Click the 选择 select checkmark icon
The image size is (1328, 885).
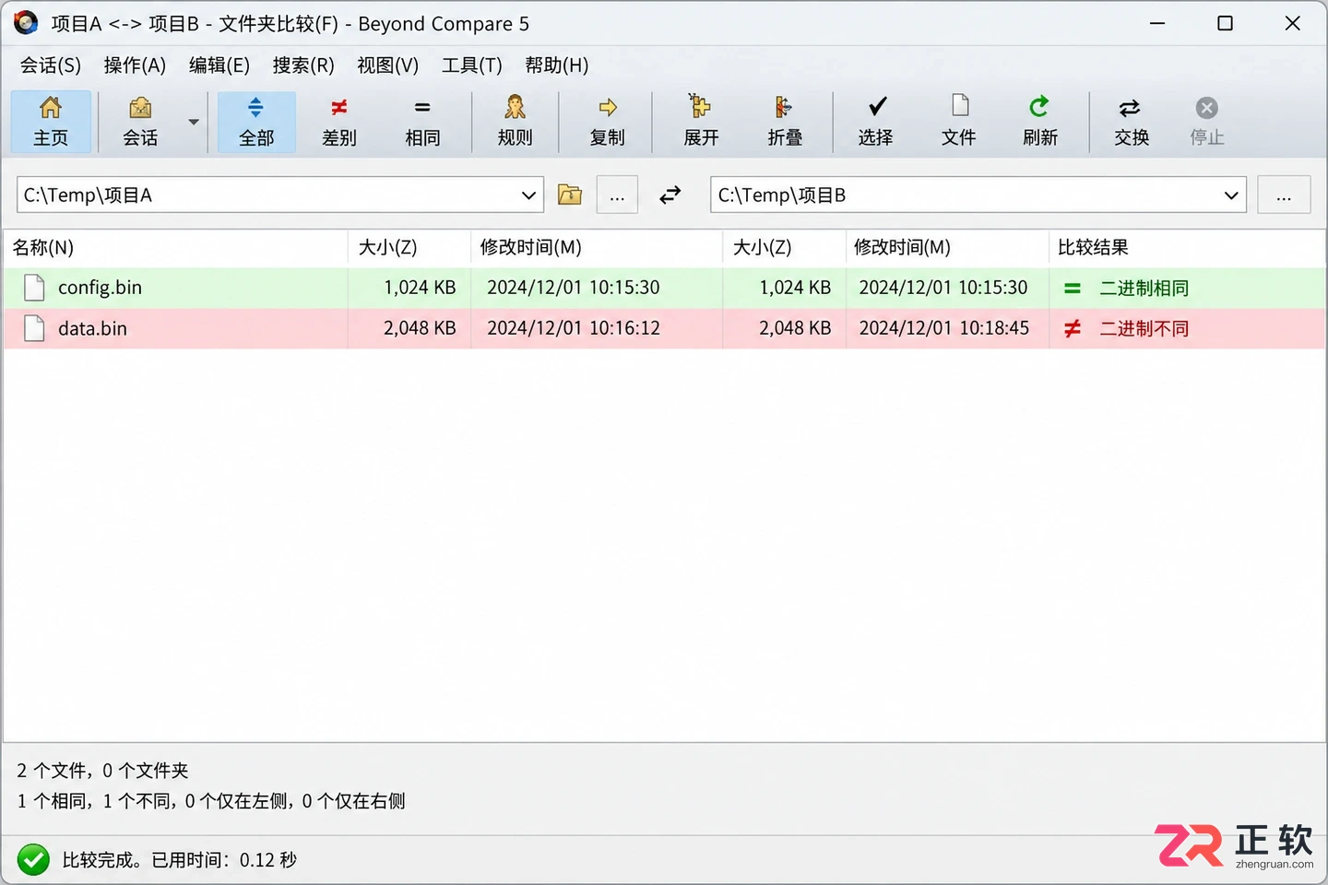(877, 106)
